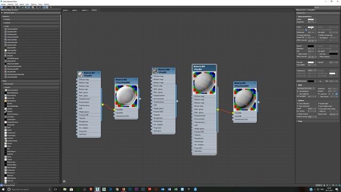
Task: Toggle the Parameter Editor toolbar icon
Action: tap(47, 7)
